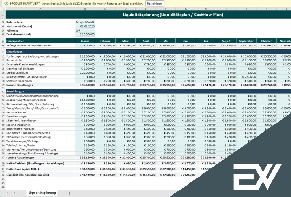Click the Einzahlungen section header
Viewport: 291px width, 197px height.
pos(149,52)
